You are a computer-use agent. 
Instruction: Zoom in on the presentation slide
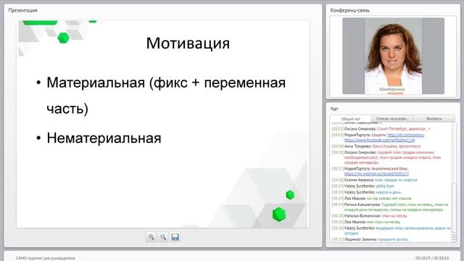(152, 237)
